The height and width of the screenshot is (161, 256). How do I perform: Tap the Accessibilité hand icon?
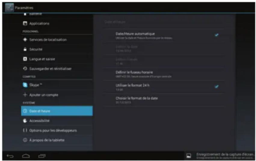click(25, 121)
